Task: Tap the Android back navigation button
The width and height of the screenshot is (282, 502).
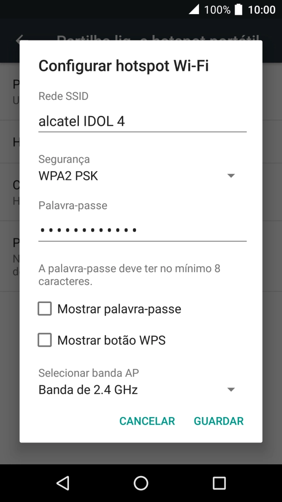Action: [63, 483]
